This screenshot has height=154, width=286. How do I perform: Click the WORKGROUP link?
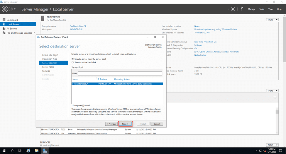pyautogui.click(x=76, y=29)
